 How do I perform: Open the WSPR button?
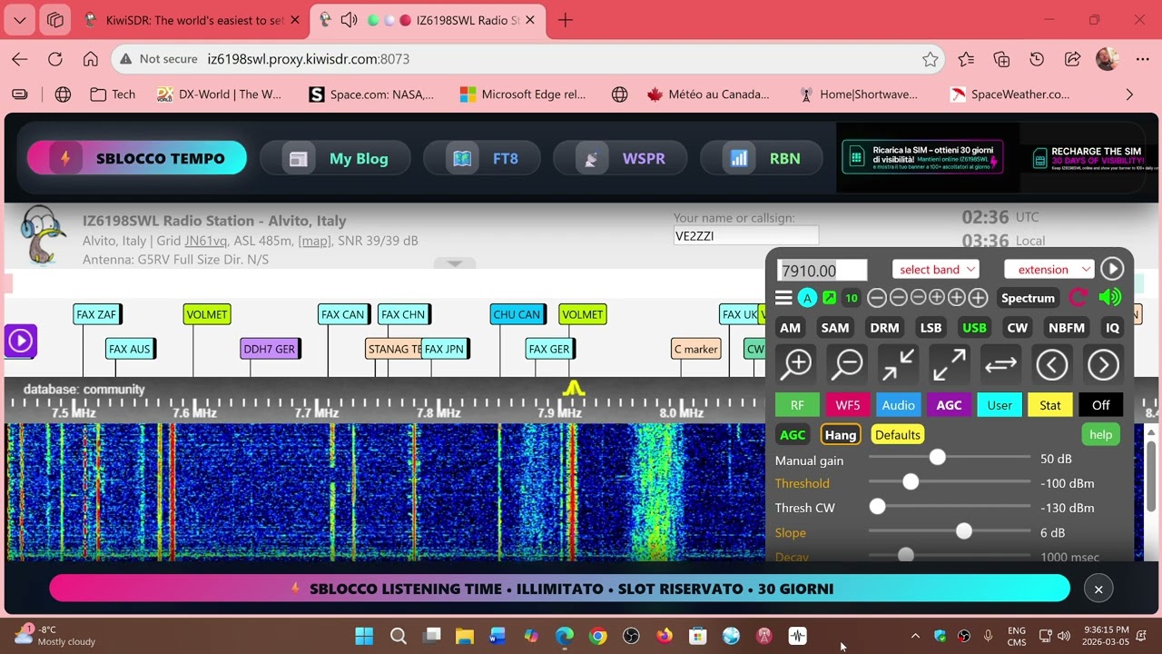pyautogui.click(x=622, y=158)
